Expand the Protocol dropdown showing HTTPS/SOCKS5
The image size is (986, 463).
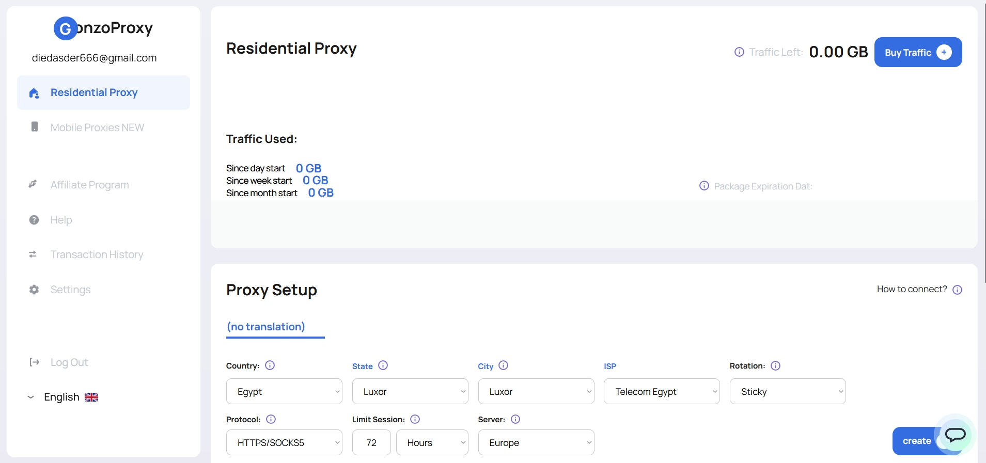click(x=284, y=442)
